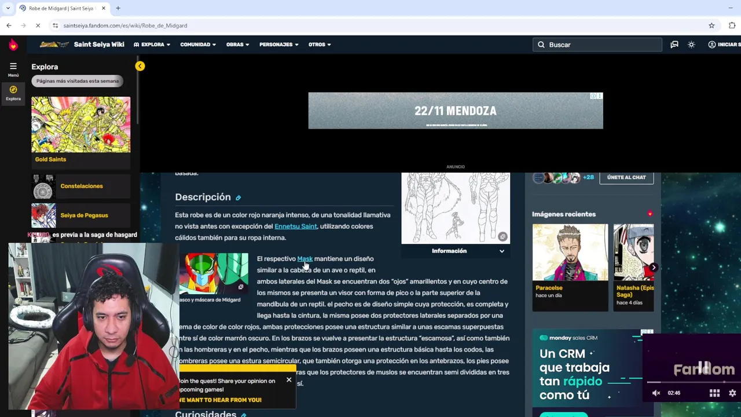The width and height of the screenshot is (741, 417).
Task: Select the Robe de Midgard browser tab
Action: pos(62,8)
